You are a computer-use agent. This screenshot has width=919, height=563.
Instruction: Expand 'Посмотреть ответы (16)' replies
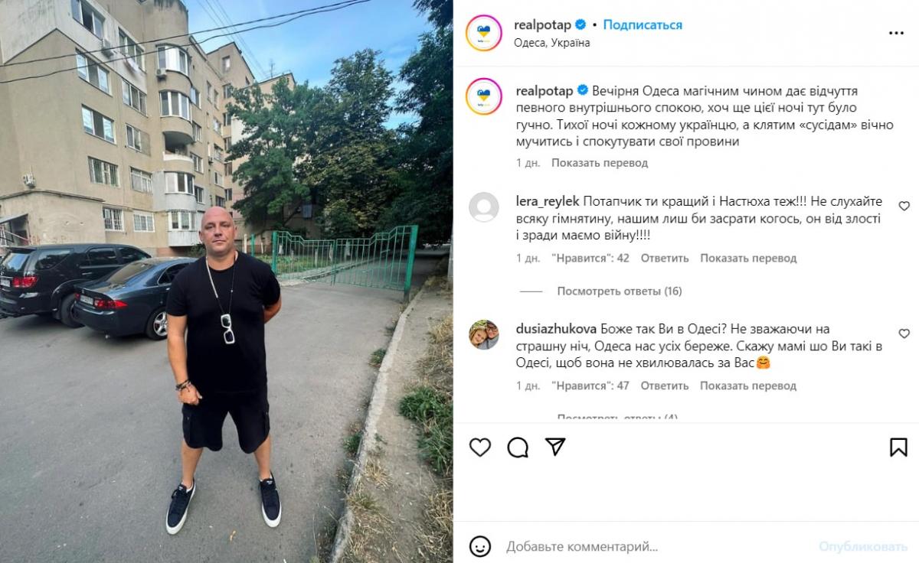[619, 291]
